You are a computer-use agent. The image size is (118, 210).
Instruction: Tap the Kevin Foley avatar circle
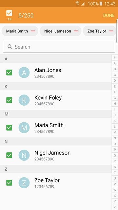[x=24, y=100]
